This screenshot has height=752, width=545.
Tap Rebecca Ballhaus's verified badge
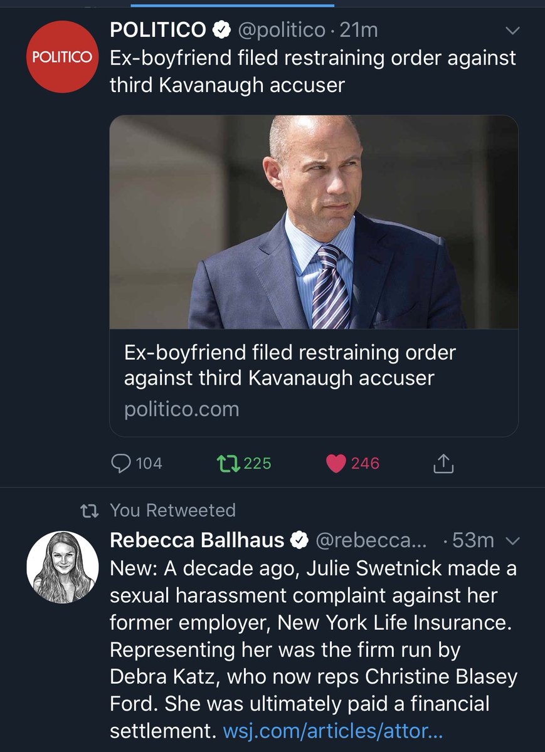click(300, 540)
